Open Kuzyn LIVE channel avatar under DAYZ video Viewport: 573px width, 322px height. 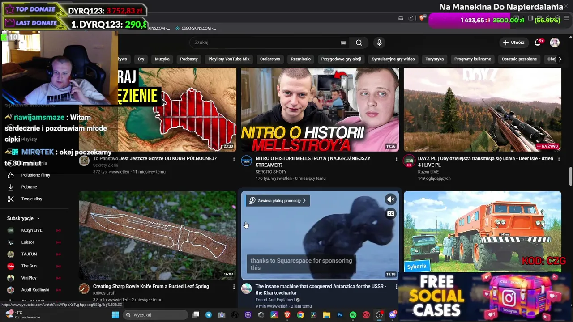coord(409,161)
